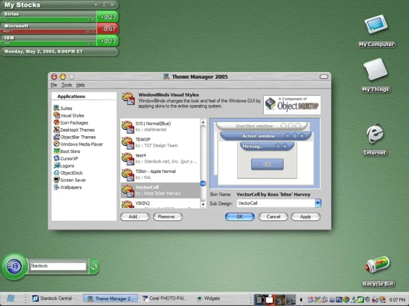Click the skin list blue scrollbar thumb
The image size is (409, 306).
click(x=203, y=184)
